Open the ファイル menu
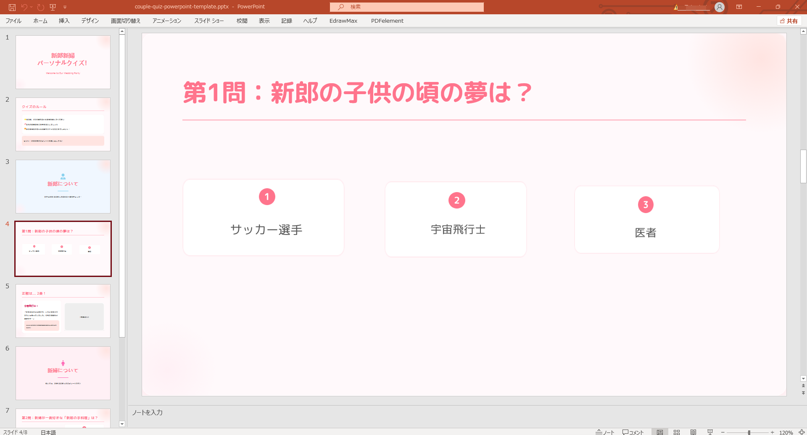 click(x=13, y=21)
